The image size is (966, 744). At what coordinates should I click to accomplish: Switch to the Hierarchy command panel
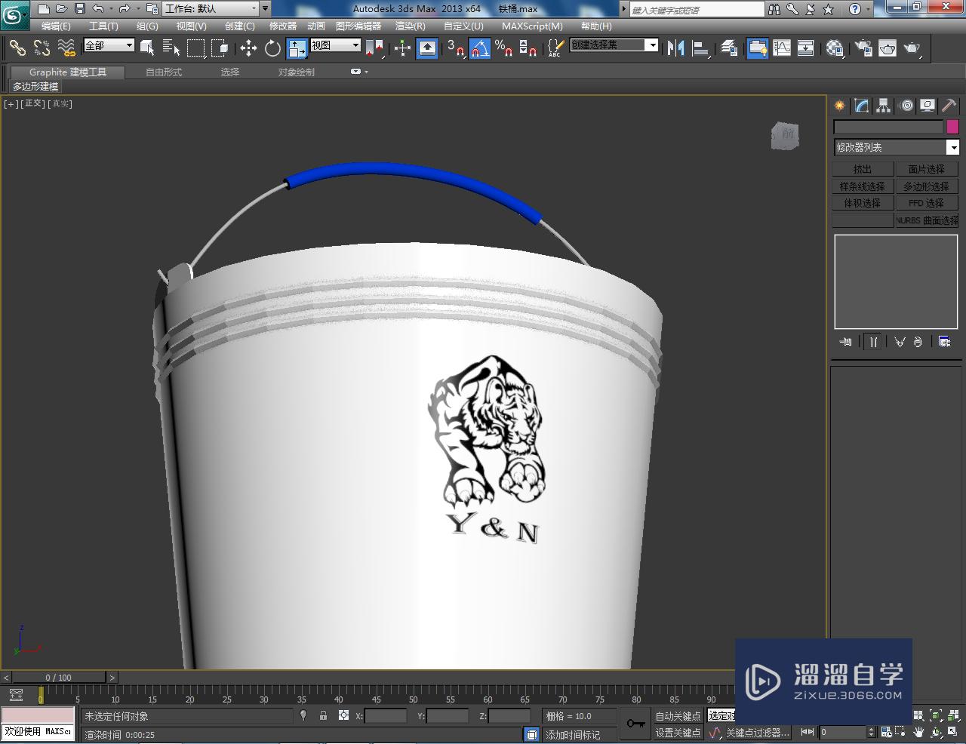tap(884, 106)
